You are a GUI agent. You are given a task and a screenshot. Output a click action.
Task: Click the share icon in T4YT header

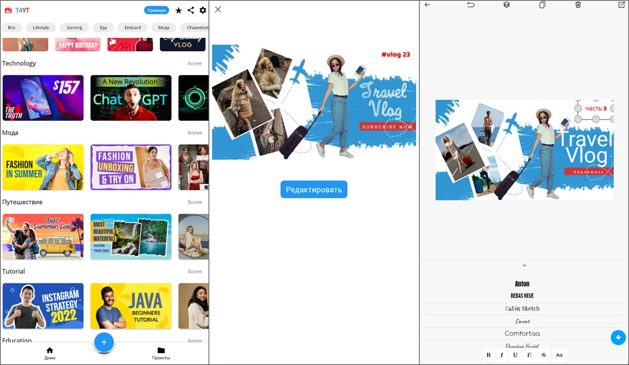pos(191,10)
